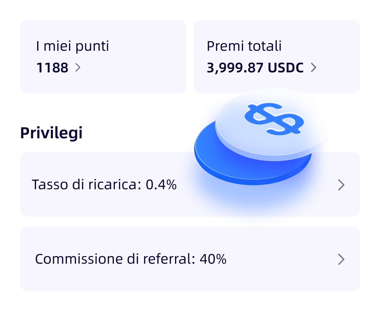The image size is (380, 311).
Task: Click the 3,999.87 USDC reward amount
Action: [255, 68]
